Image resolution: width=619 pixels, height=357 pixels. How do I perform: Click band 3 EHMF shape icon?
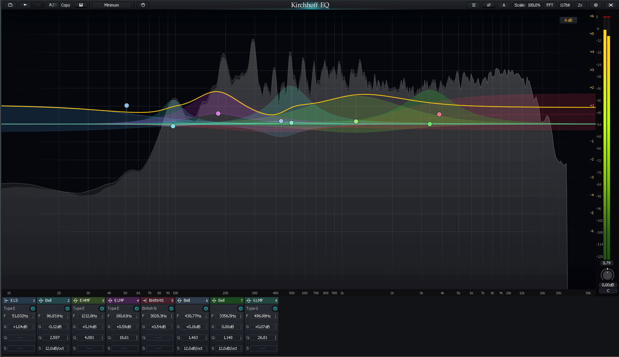(x=75, y=300)
